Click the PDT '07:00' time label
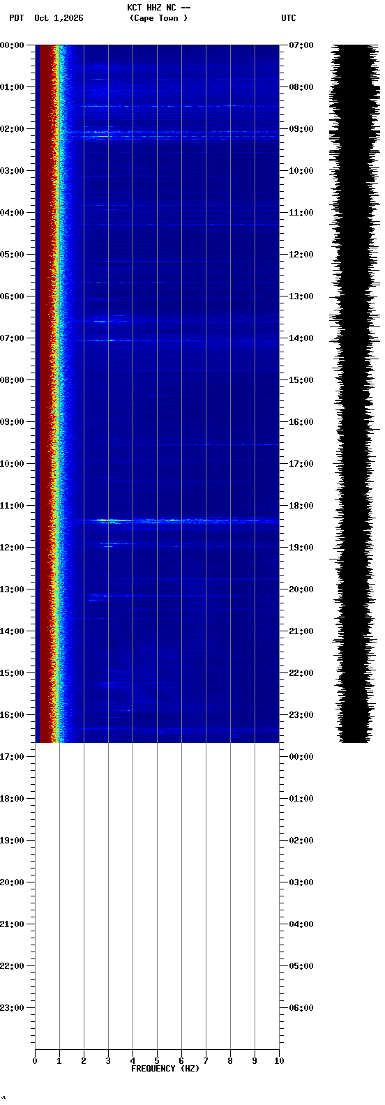Screen dimensions: 385x1105 [x=12, y=338]
